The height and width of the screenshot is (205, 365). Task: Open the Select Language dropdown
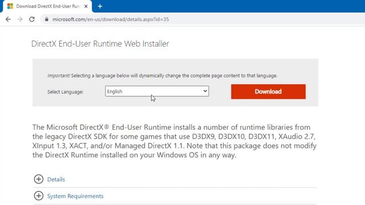157,91
